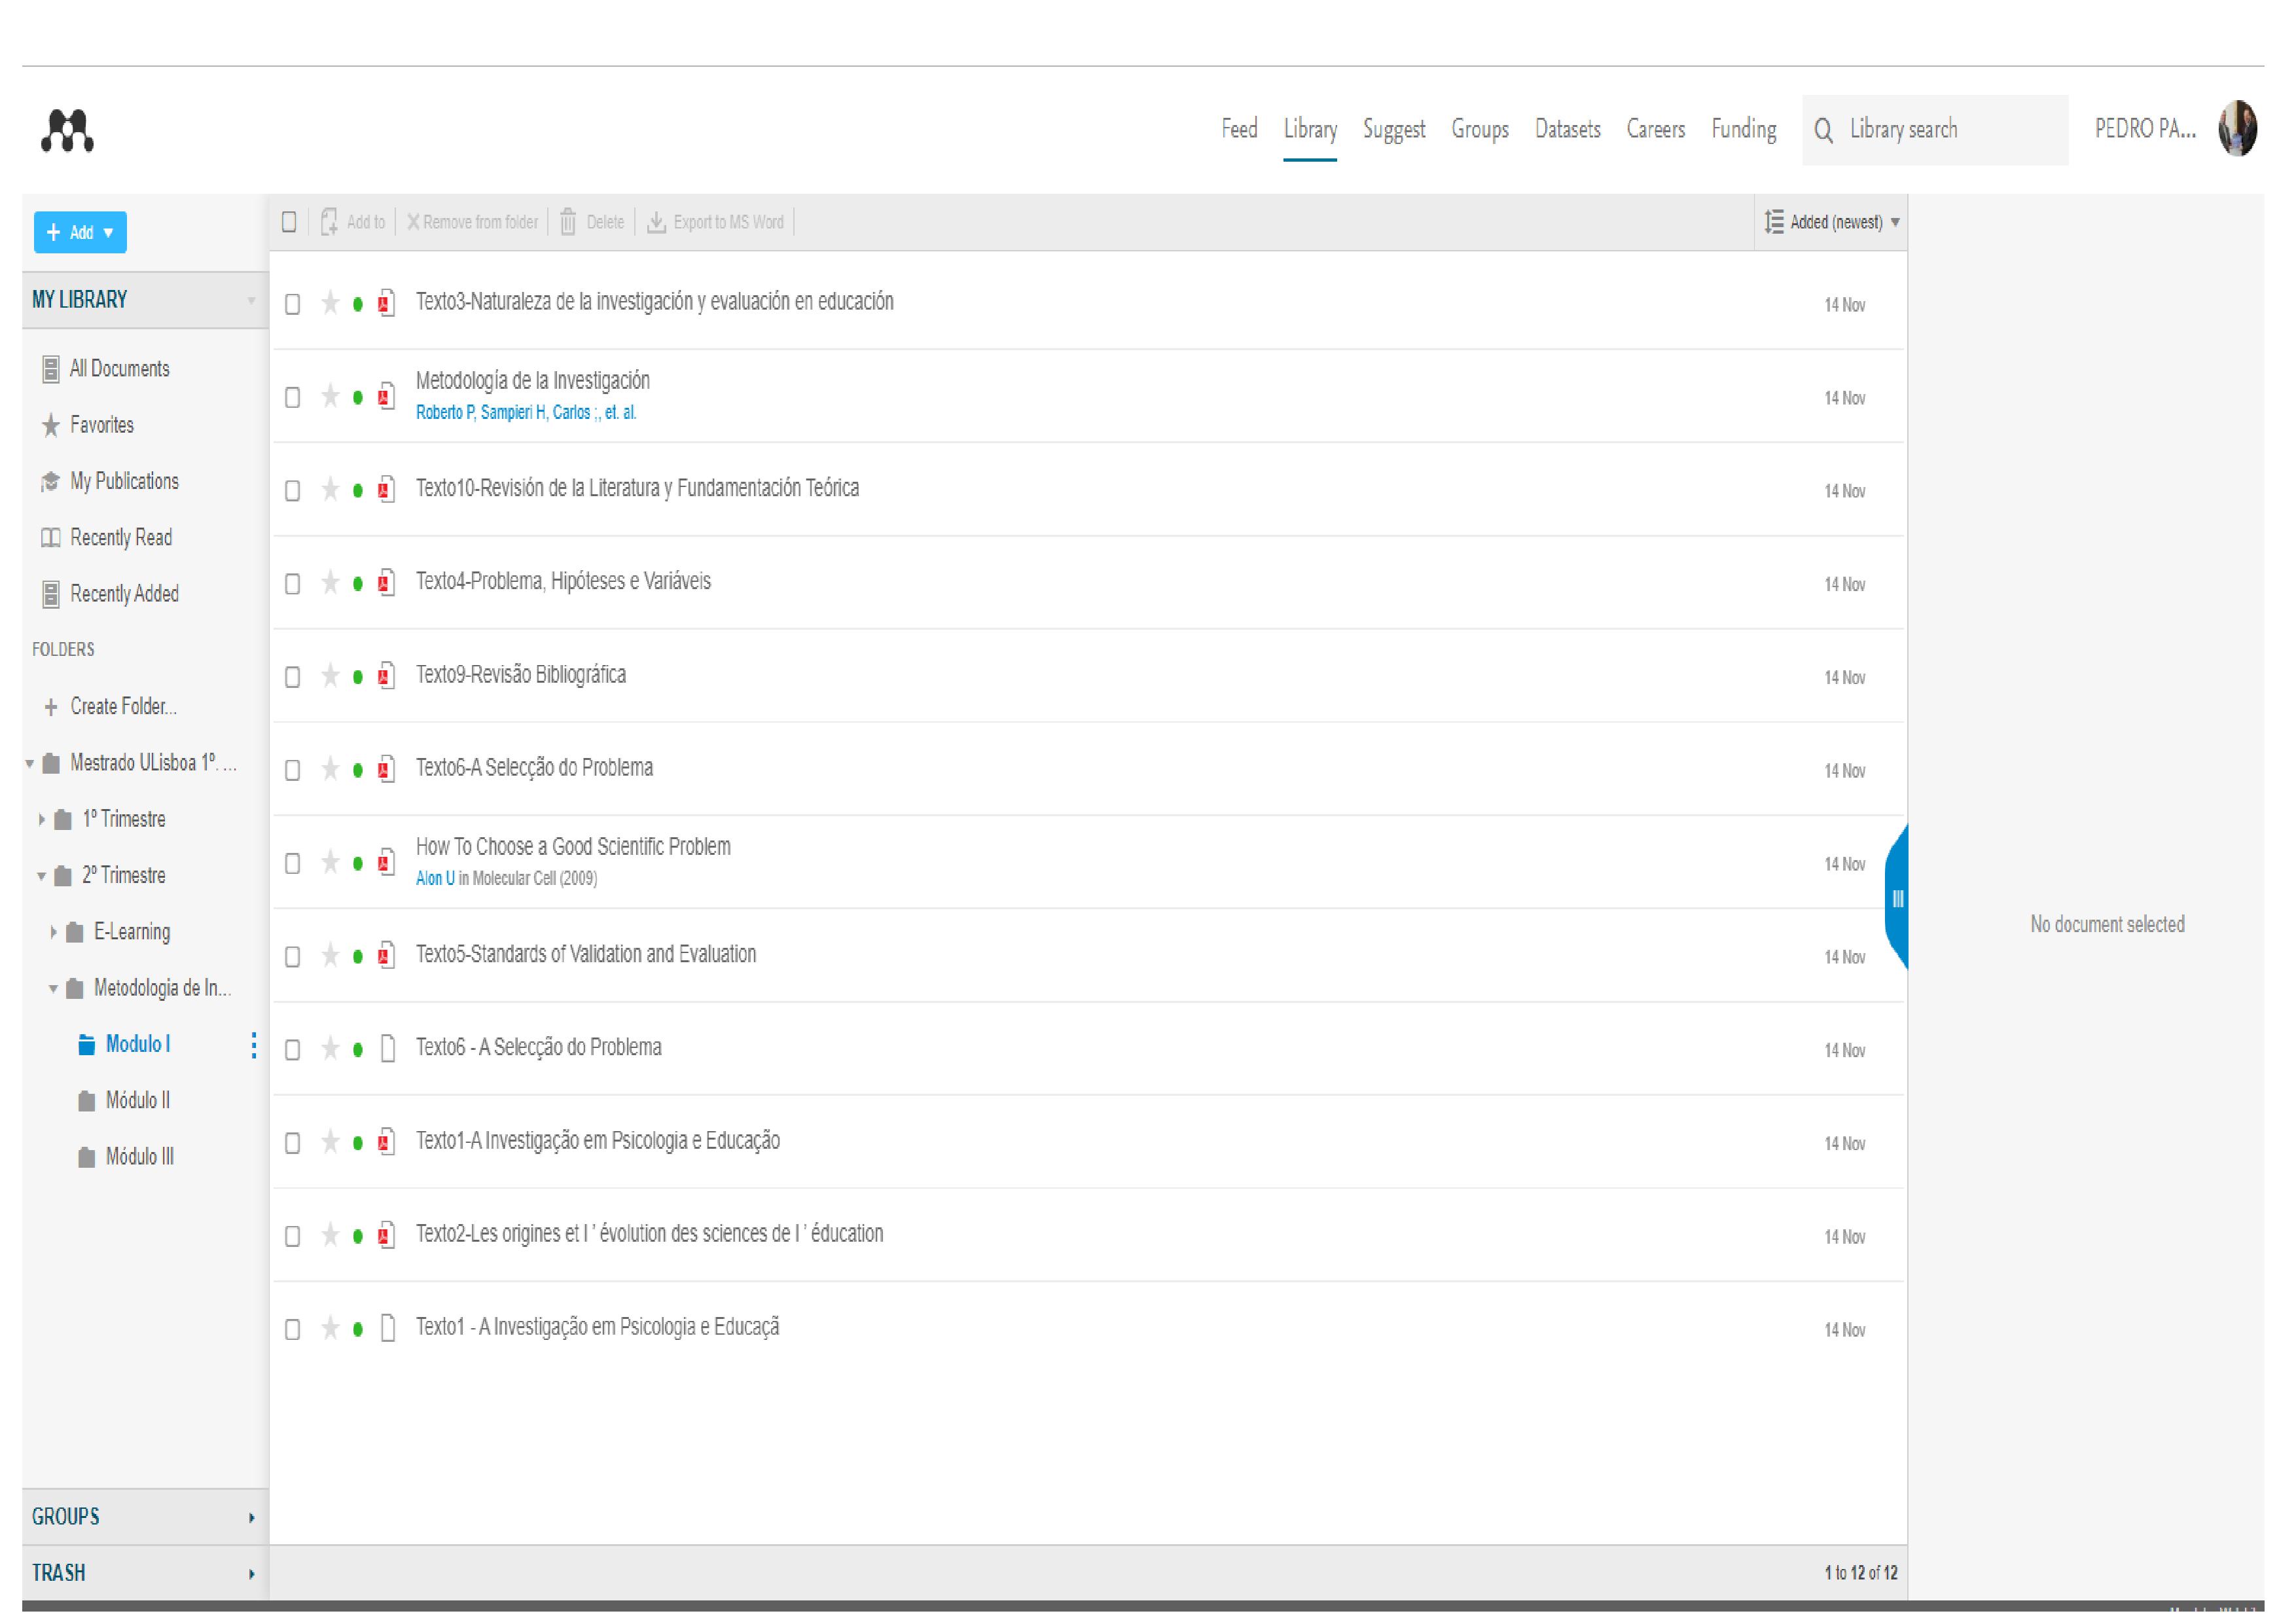Image resolution: width=2296 pixels, height=1624 pixels.
Task: Click the user profile avatar
Action: (x=2237, y=129)
